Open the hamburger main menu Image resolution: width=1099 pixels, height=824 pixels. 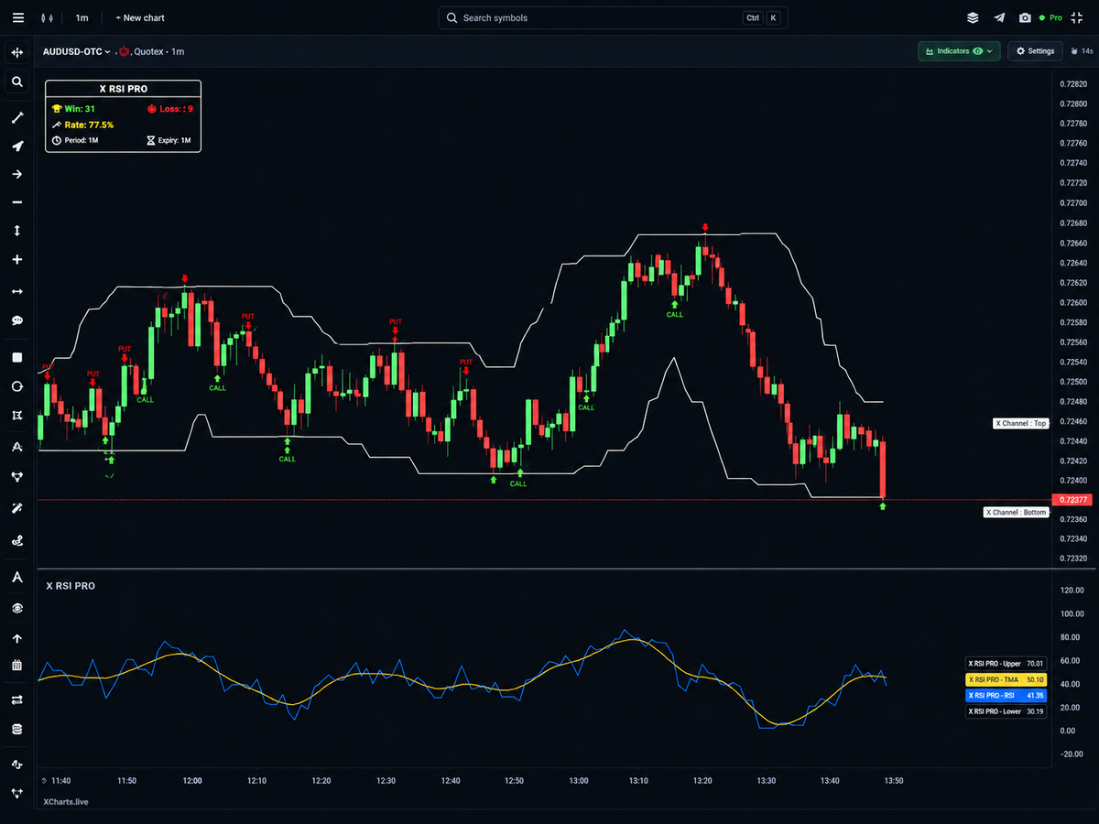(x=19, y=18)
